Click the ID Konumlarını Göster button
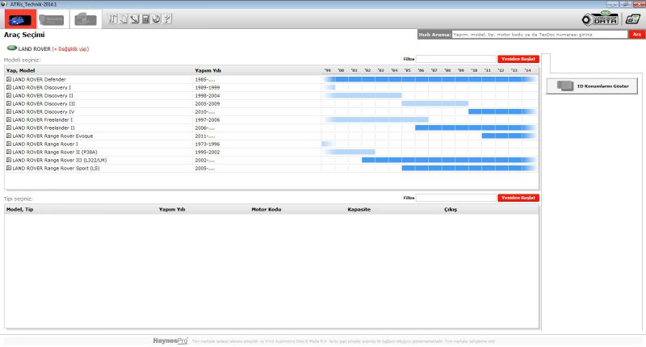Image resolution: width=646 pixels, height=347 pixels. tap(593, 86)
